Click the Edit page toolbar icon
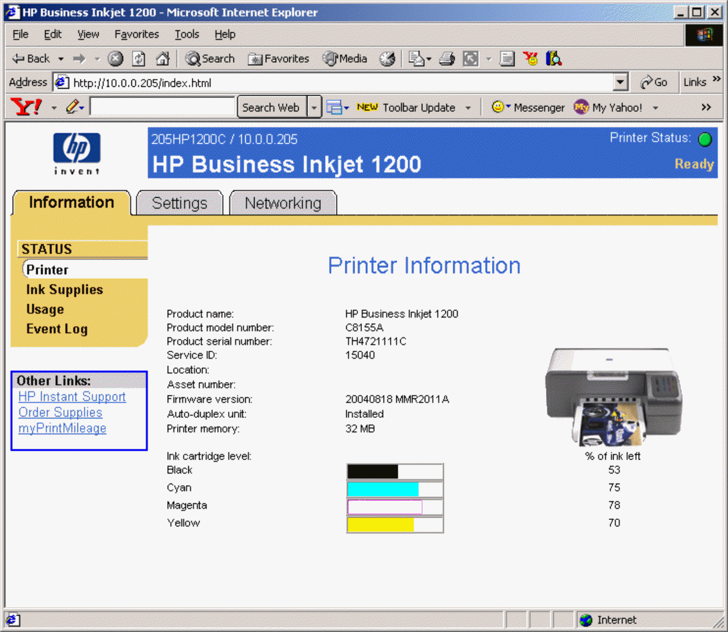Viewport: 728px width, 632px height. [470, 59]
